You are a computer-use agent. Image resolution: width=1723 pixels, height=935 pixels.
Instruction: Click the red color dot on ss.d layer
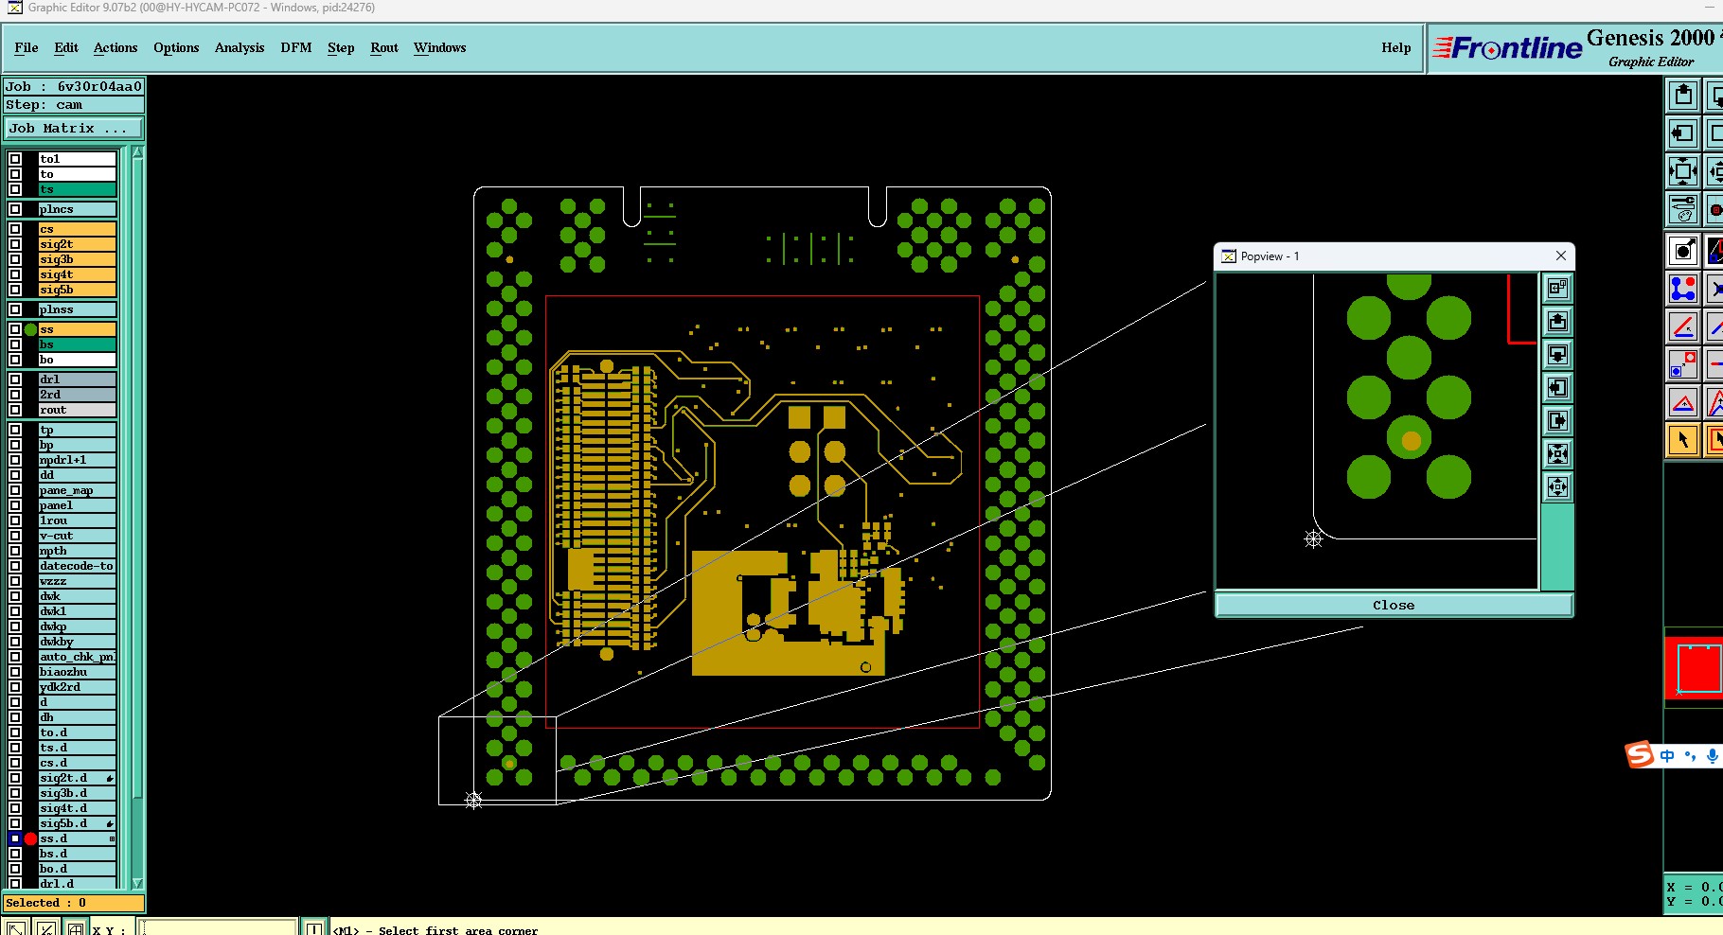click(30, 838)
